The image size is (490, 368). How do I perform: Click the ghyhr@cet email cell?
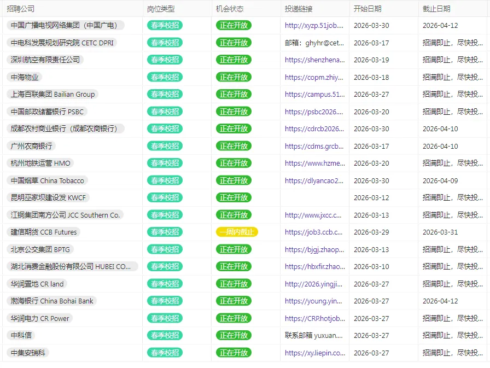(x=314, y=43)
